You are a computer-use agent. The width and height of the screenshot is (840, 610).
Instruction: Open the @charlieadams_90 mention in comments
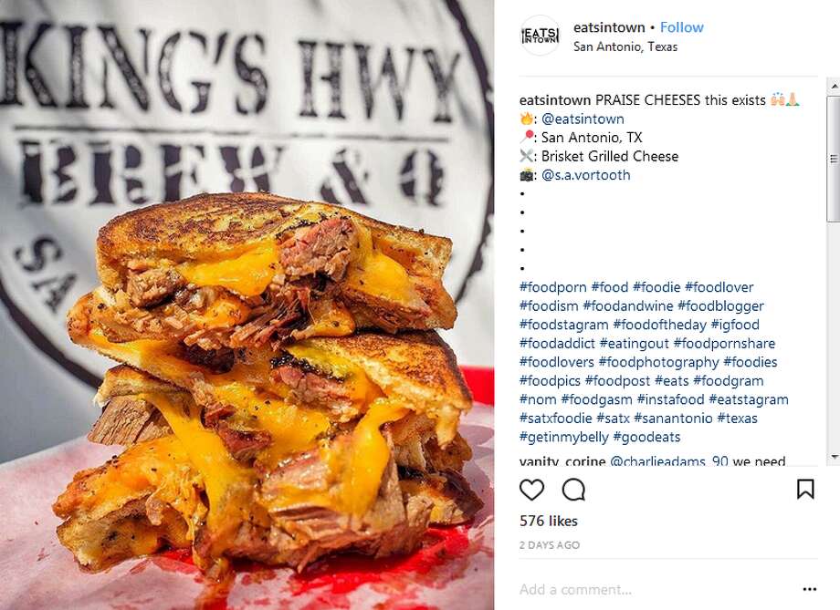coord(669,460)
